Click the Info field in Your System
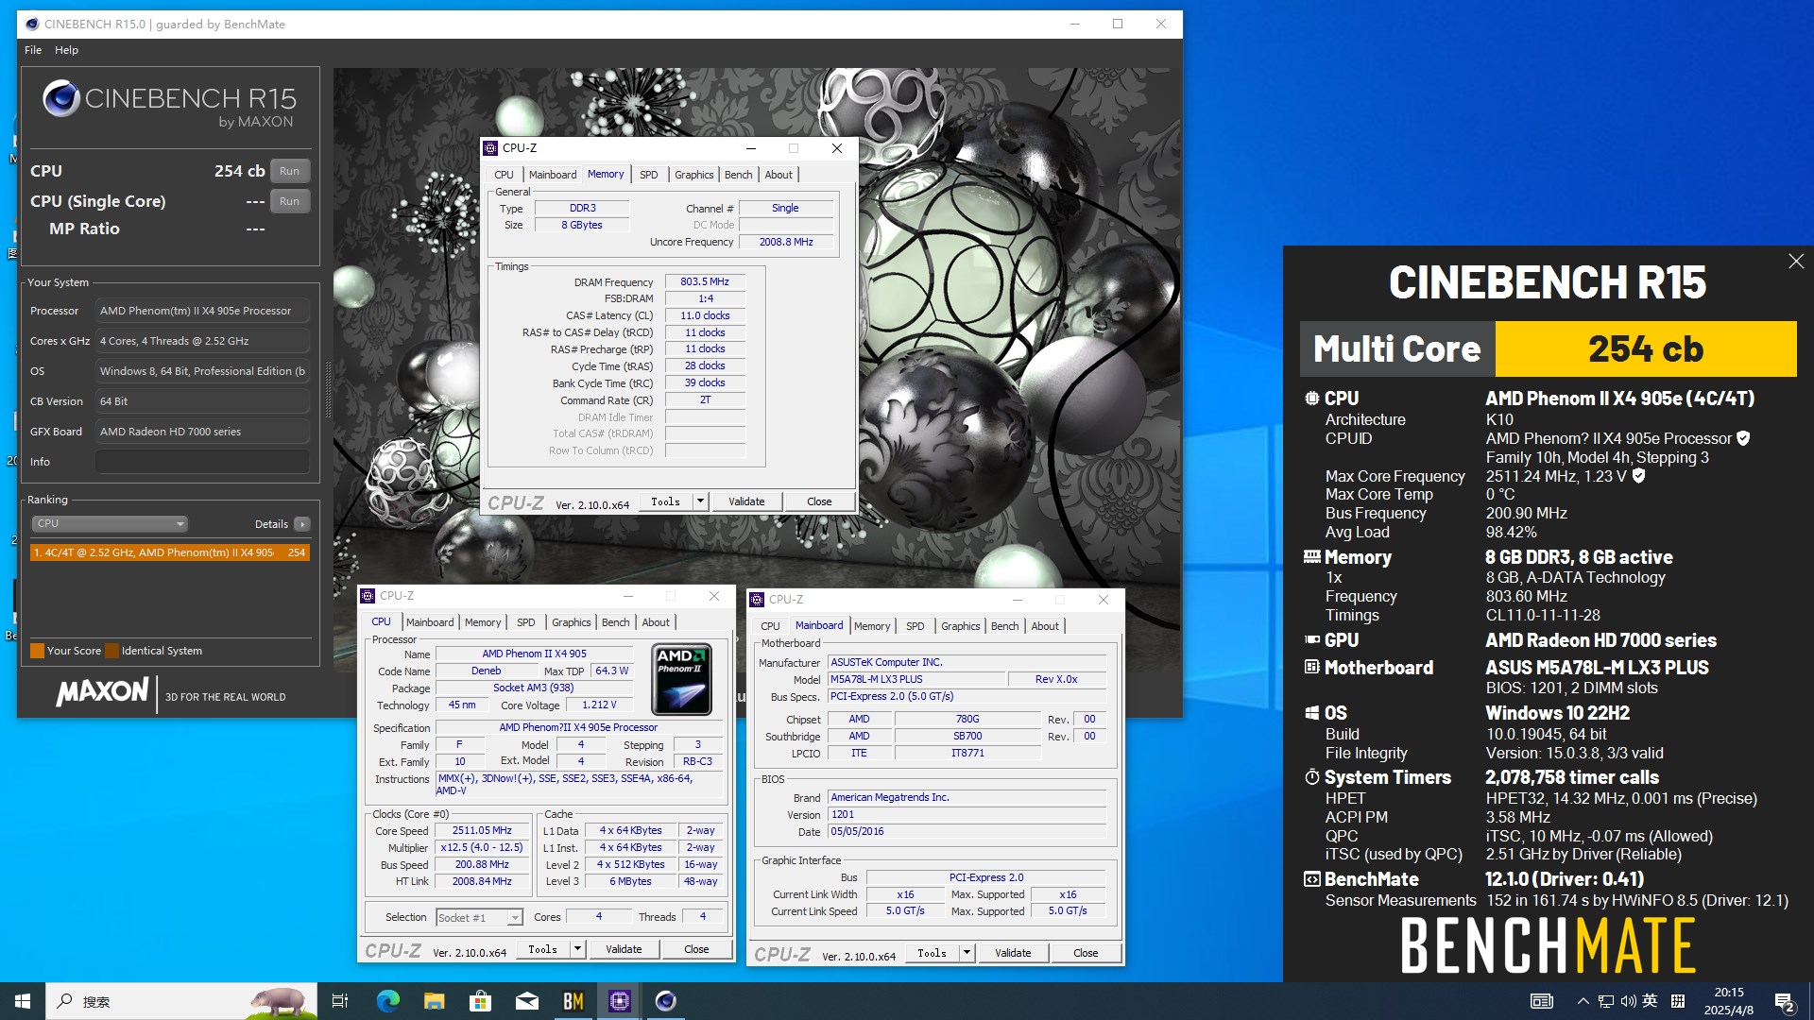 pos(202,462)
